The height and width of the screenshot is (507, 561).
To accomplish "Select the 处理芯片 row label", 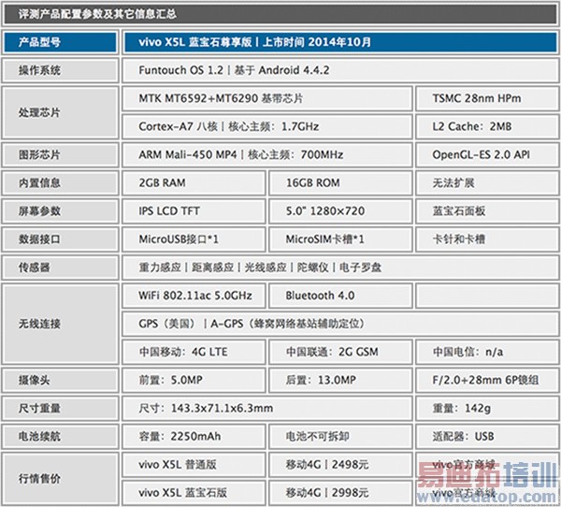I will coord(60,113).
